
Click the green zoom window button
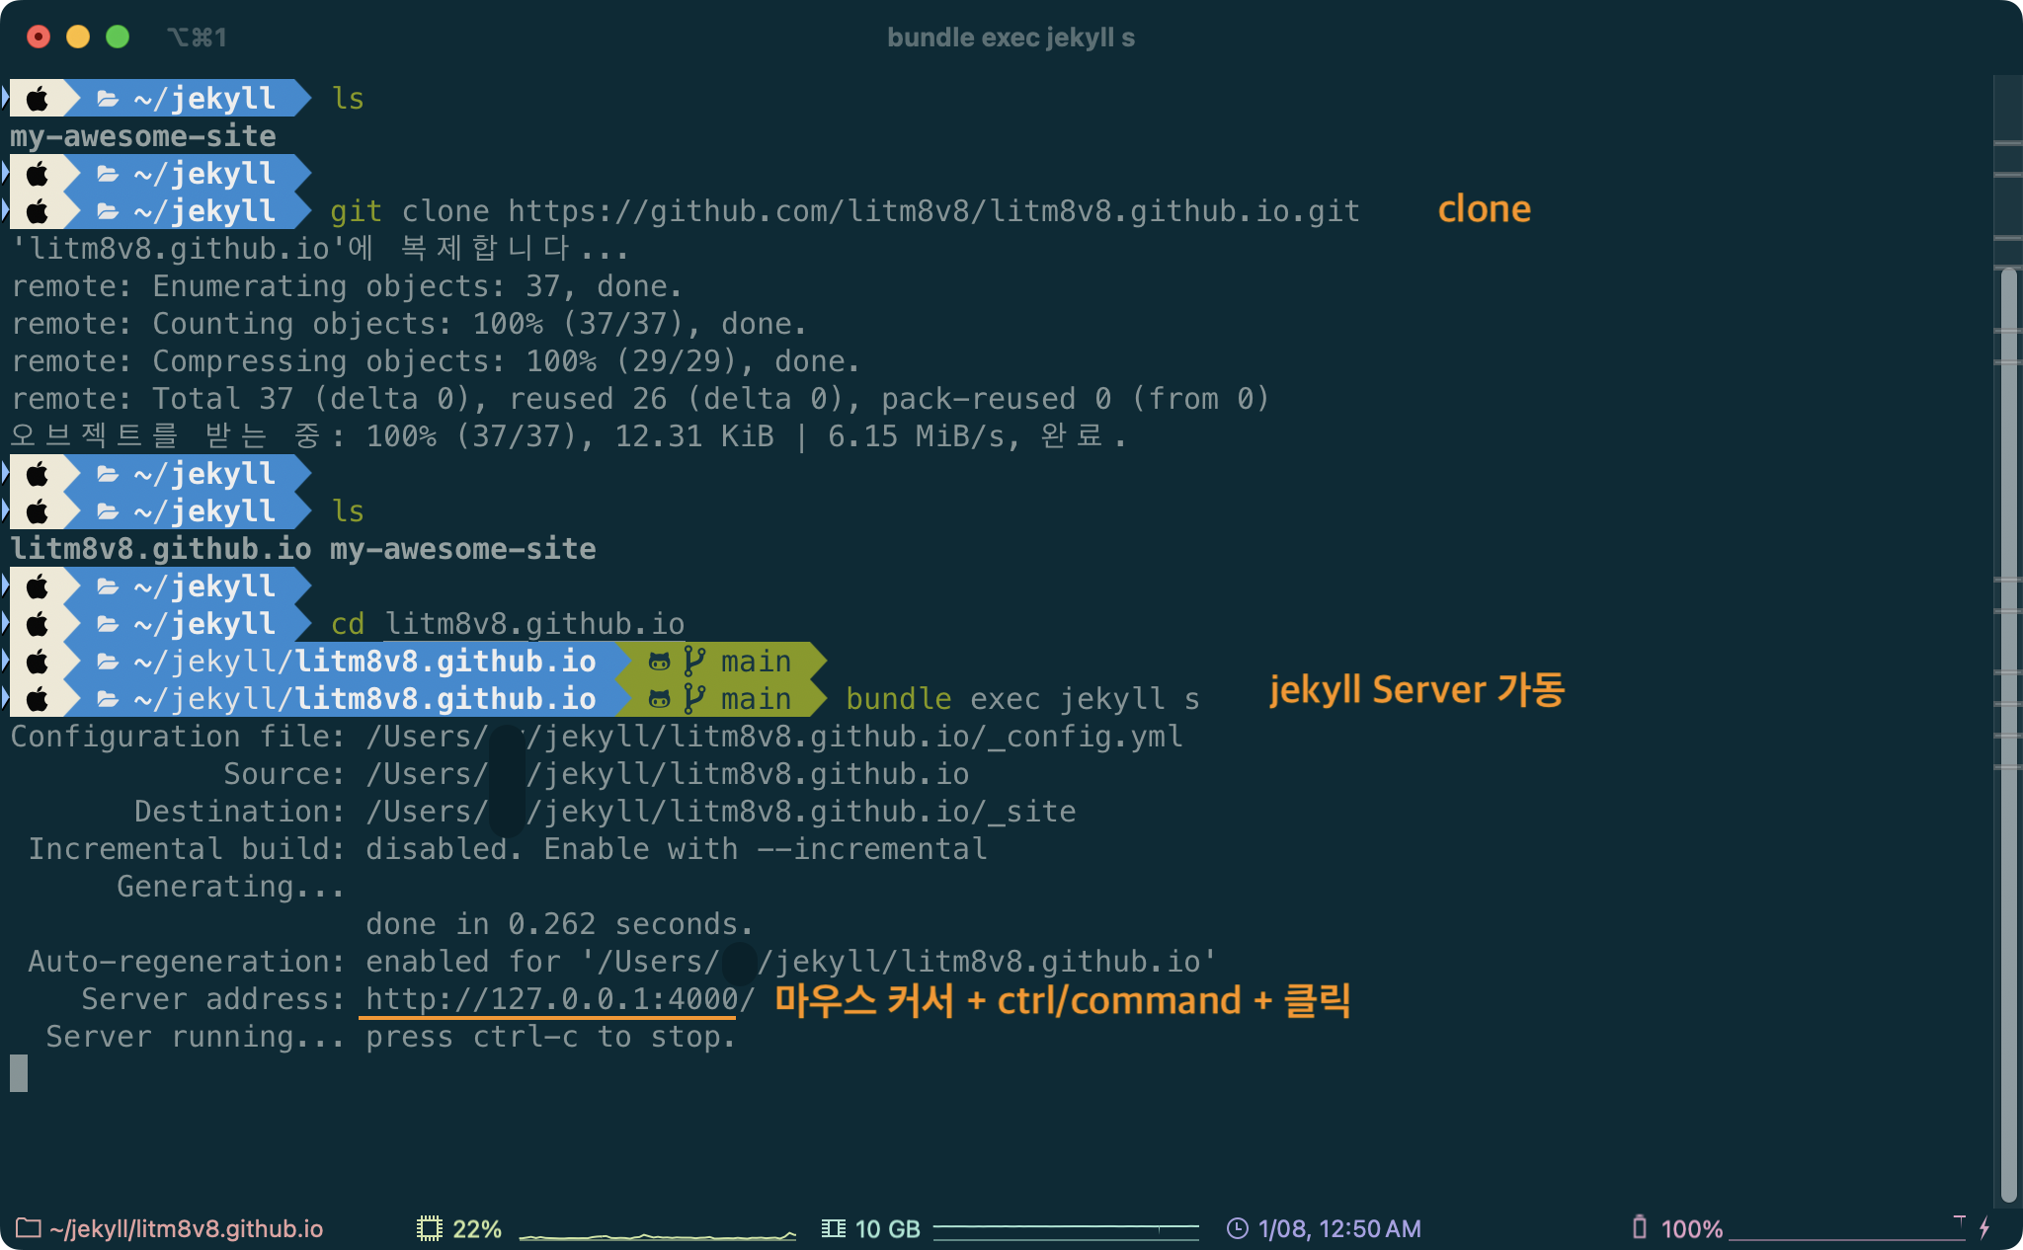click(x=118, y=38)
